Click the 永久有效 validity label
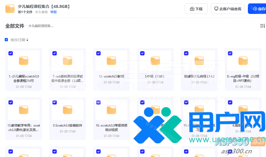Viewport: 266px width, 157px height. coord(41,12)
